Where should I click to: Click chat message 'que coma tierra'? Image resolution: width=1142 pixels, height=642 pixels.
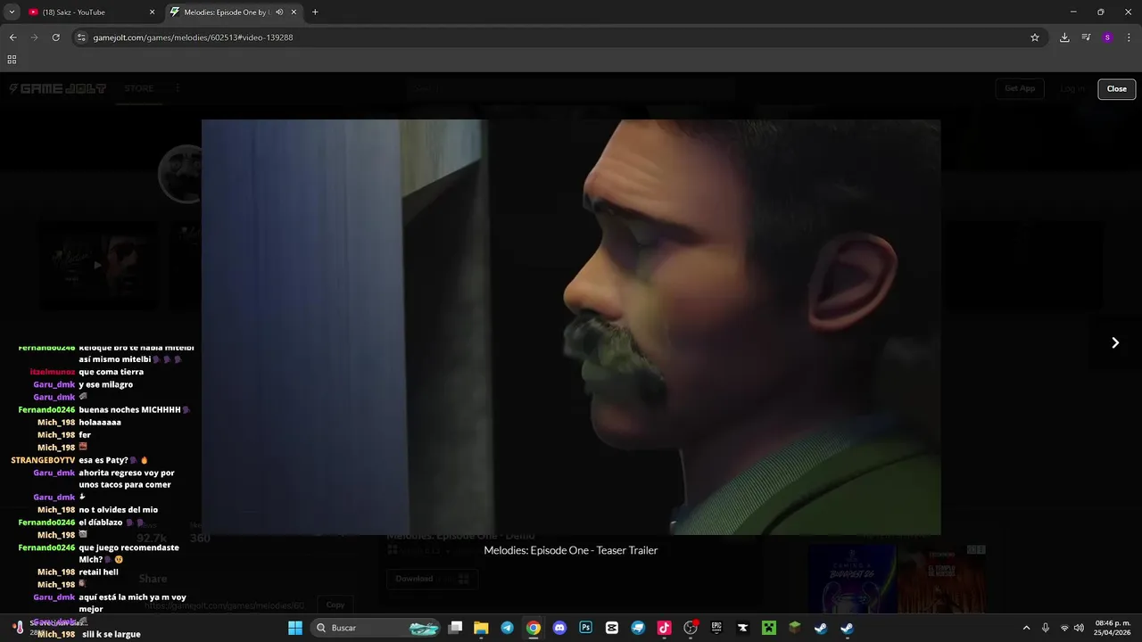(x=112, y=372)
